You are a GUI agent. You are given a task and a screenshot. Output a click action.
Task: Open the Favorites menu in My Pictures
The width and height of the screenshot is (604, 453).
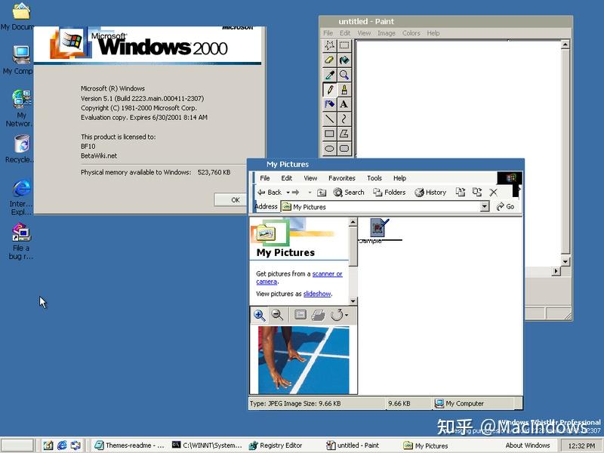coord(342,178)
